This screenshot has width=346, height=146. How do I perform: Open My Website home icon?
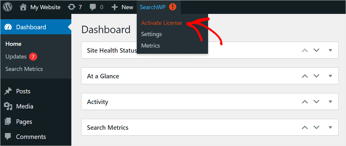click(x=23, y=7)
